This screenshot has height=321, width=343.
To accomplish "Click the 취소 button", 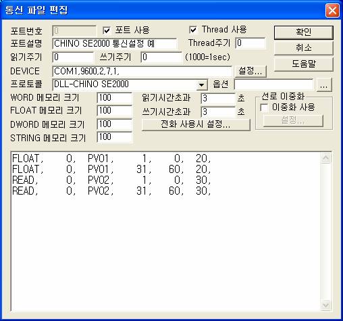I will pos(303,48).
